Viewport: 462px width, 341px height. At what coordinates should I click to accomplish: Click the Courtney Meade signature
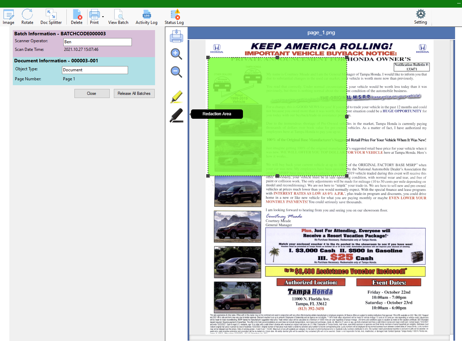284,216
